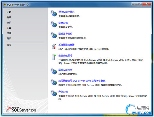Click the description 启动工具以检查阻止成功安装 SQL Server 的条件。
Viewport: 154px width, 117px height.
(84, 49)
